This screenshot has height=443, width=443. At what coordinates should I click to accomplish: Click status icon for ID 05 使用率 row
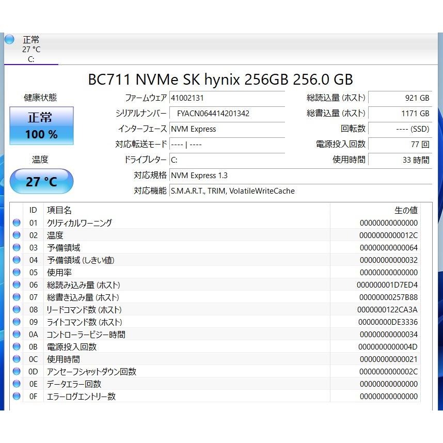(17, 273)
